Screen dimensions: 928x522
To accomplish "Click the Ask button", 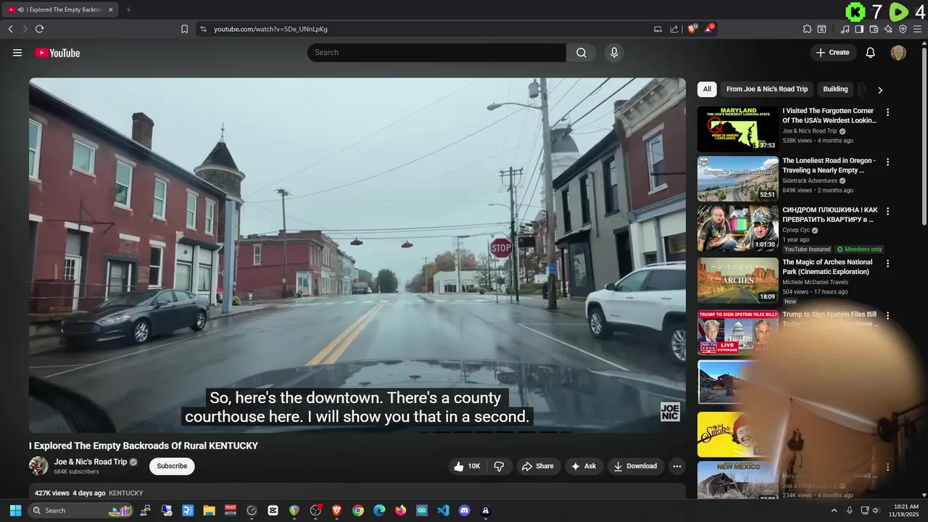I will [584, 466].
